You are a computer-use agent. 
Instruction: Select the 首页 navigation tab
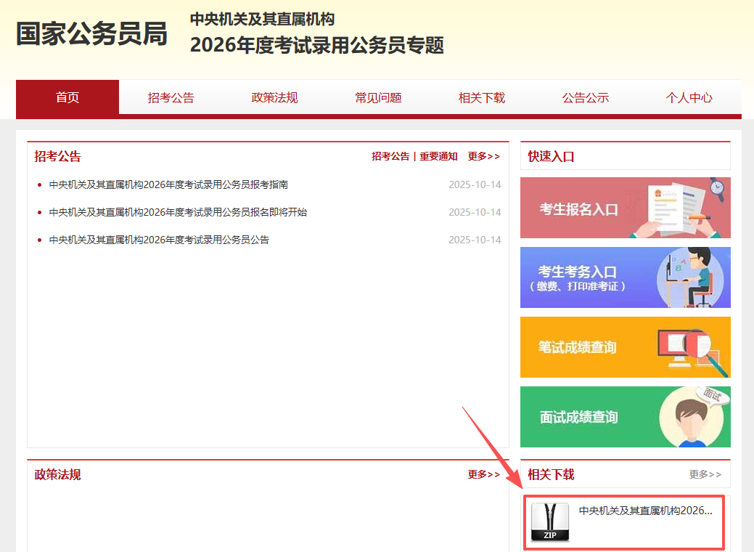point(67,97)
